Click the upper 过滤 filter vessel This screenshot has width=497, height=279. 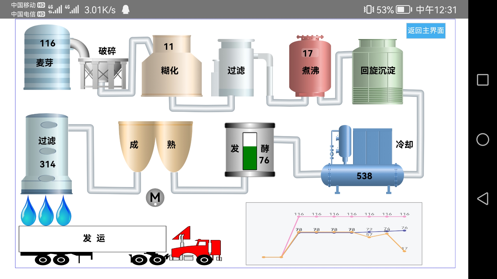(x=236, y=70)
